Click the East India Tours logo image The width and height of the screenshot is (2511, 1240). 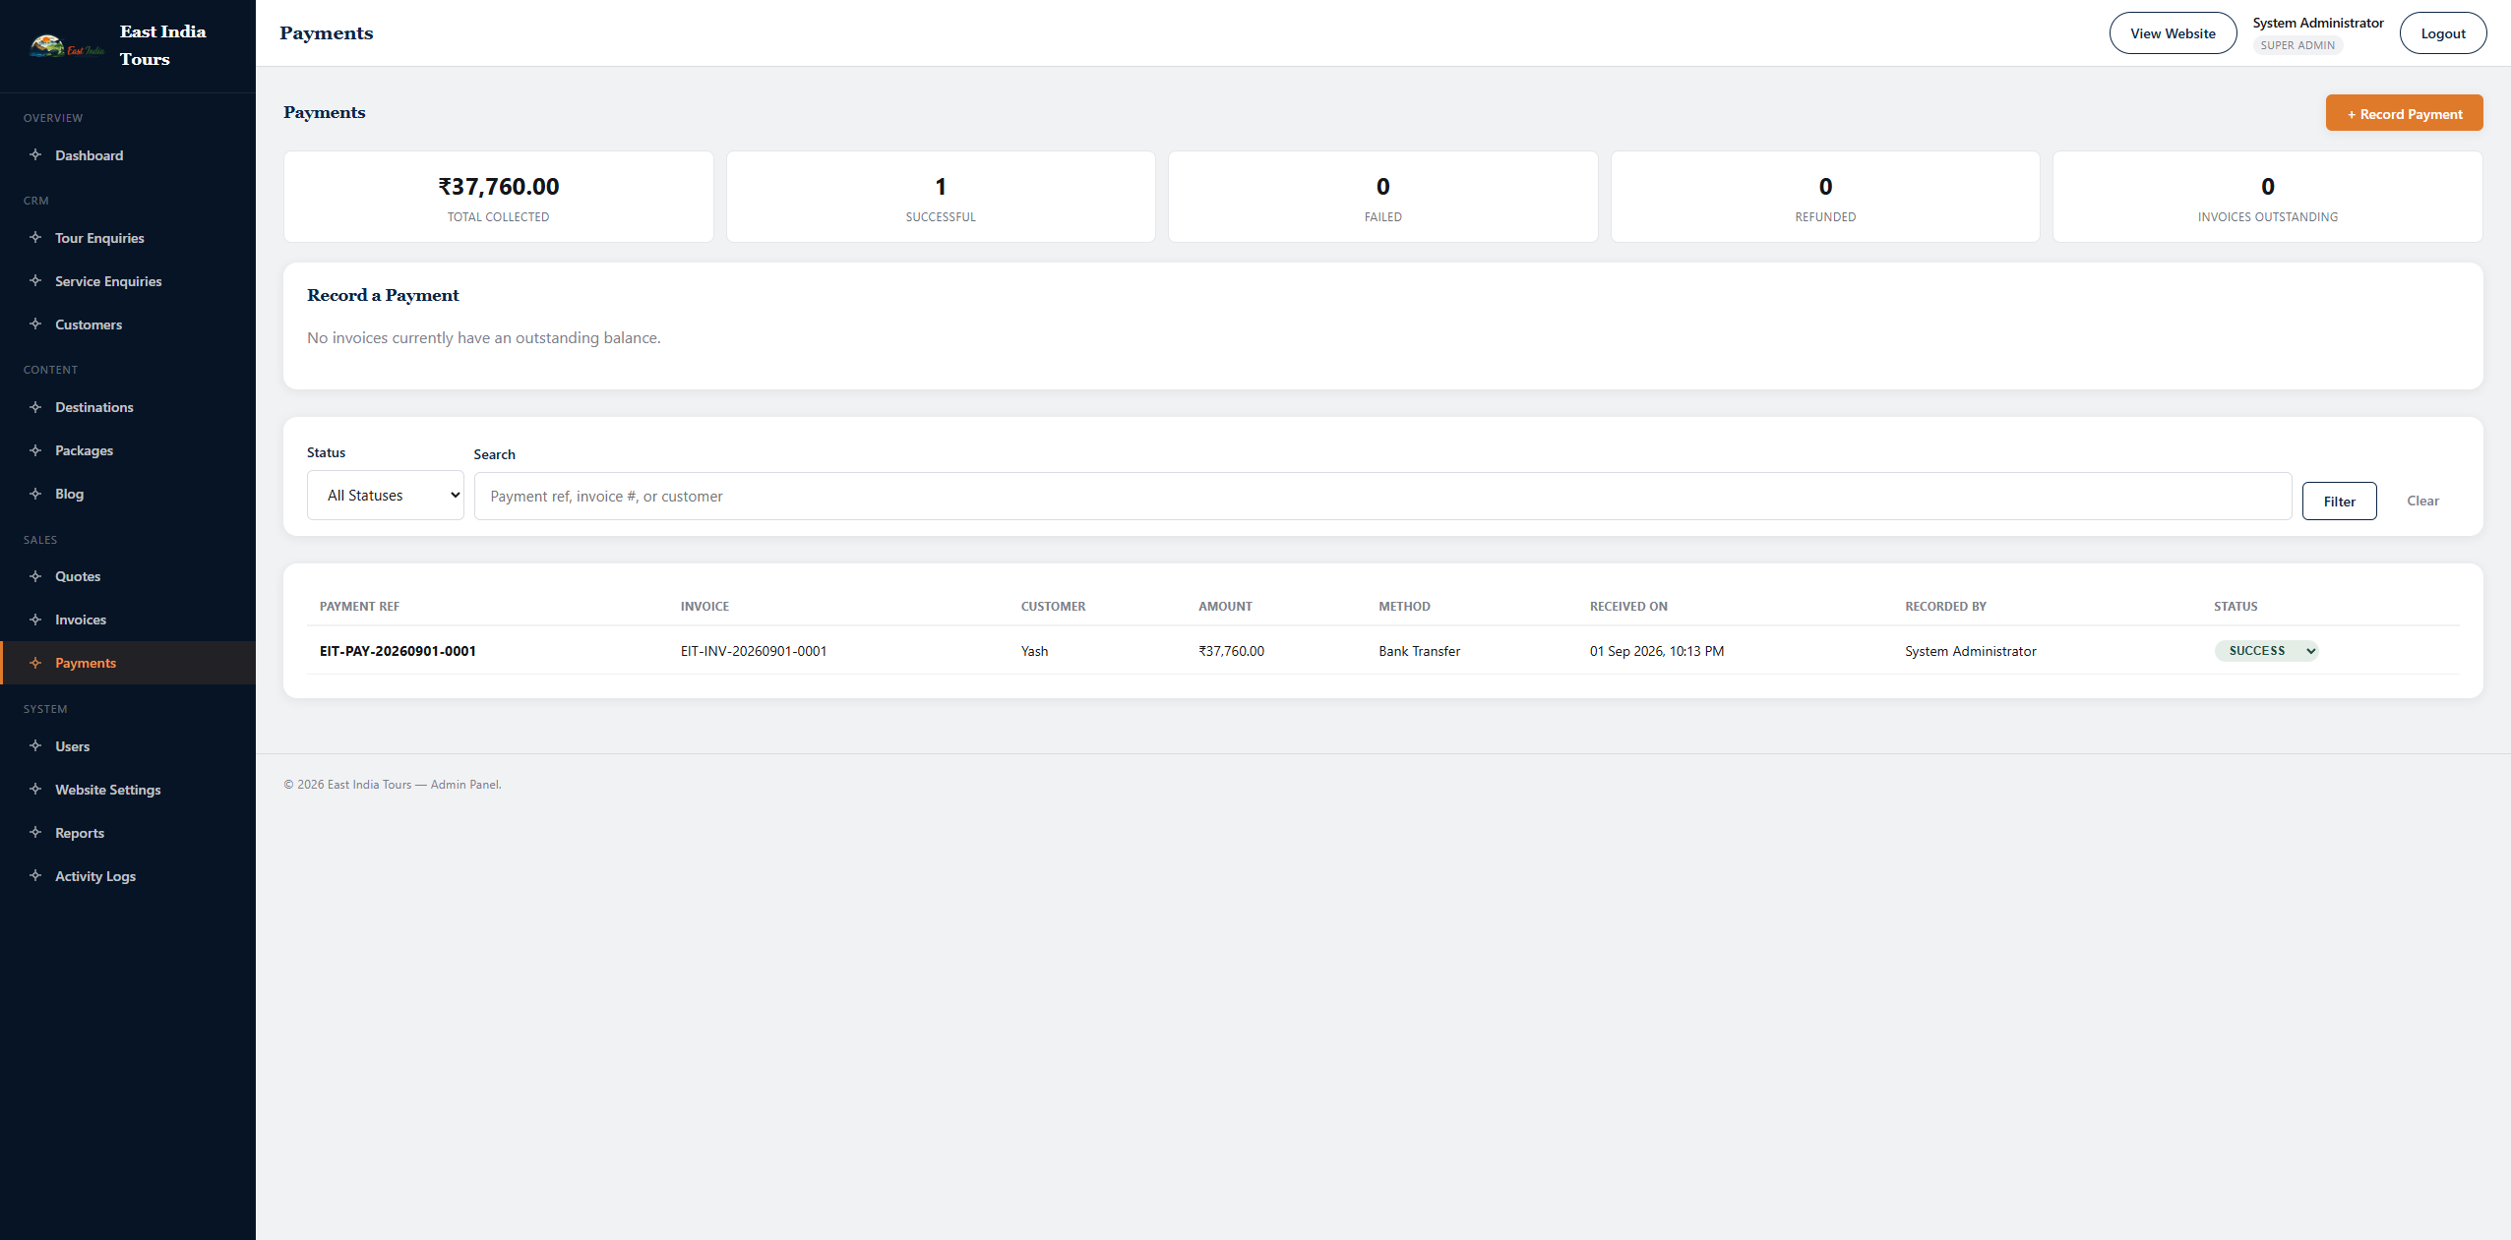pyautogui.click(x=67, y=46)
